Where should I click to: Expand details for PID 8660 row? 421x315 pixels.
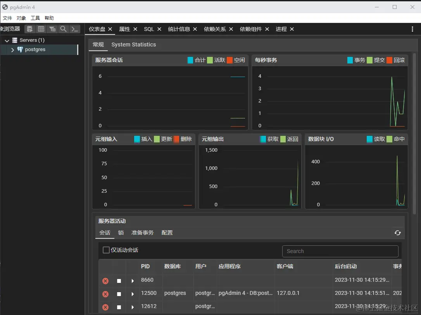(x=132, y=281)
